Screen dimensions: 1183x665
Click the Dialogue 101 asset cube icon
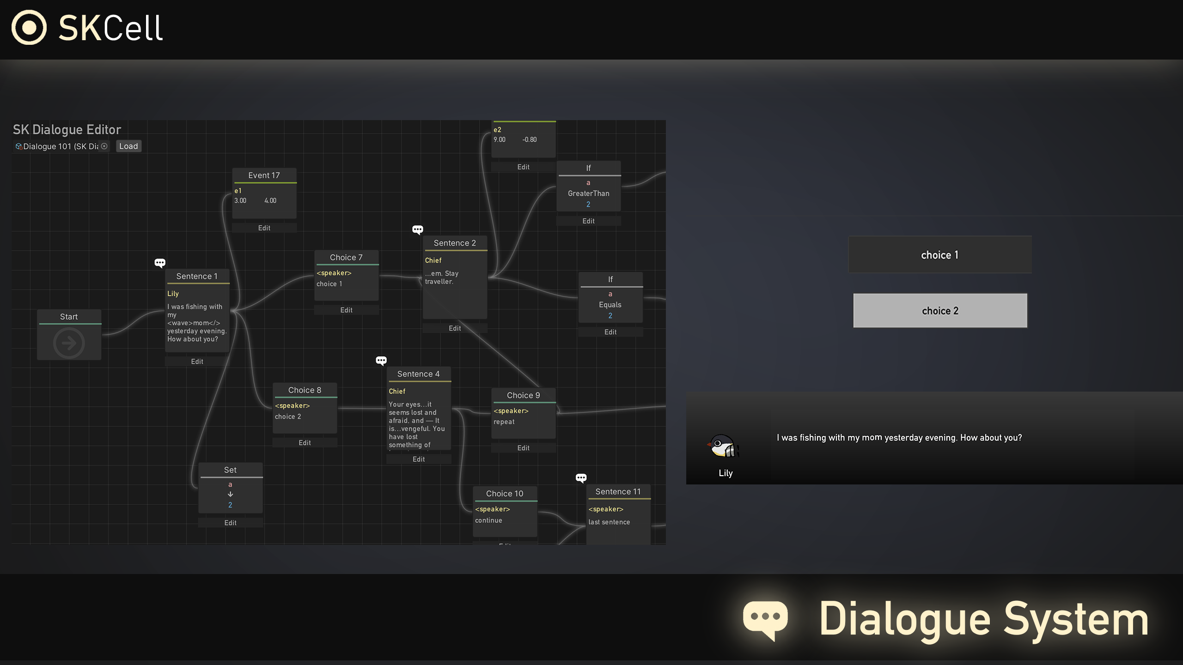(19, 146)
